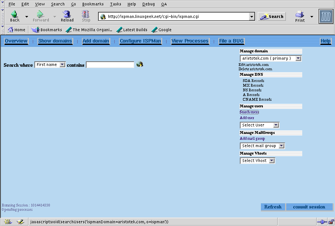Click Delete aristotek.com
335x226 pixels.
255,69
